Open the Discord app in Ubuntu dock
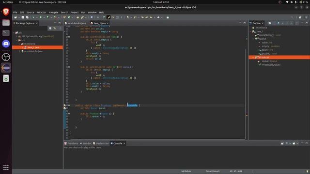The height and width of the screenshot is (174, 310). tap(6, 43)
